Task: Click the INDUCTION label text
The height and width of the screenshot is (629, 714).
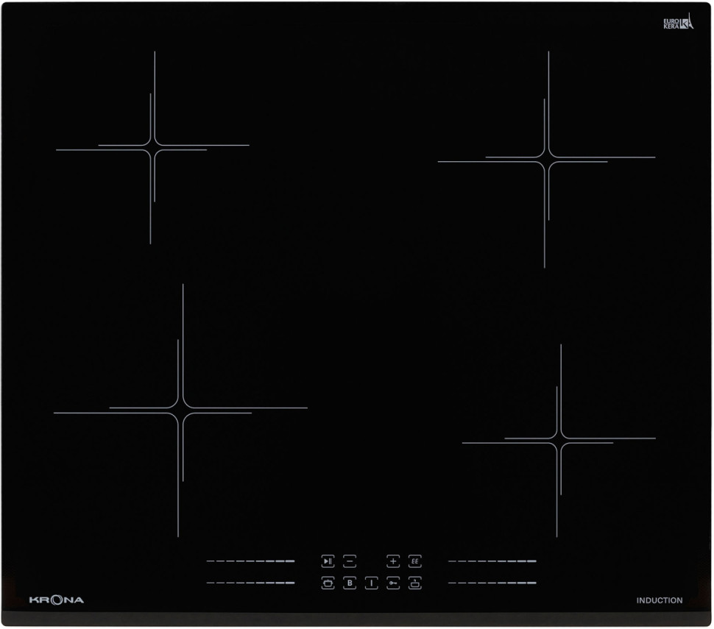Action: tap(659, 600)
